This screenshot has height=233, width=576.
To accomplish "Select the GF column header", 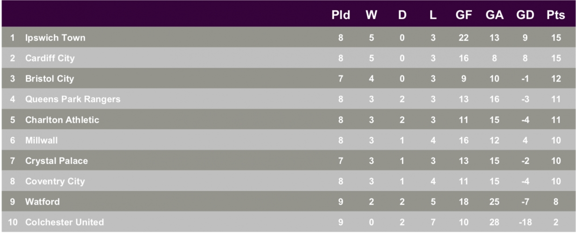I will tap(464, 15).
